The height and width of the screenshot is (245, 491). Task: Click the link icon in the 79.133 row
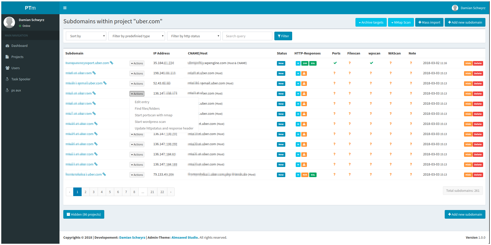104,174
